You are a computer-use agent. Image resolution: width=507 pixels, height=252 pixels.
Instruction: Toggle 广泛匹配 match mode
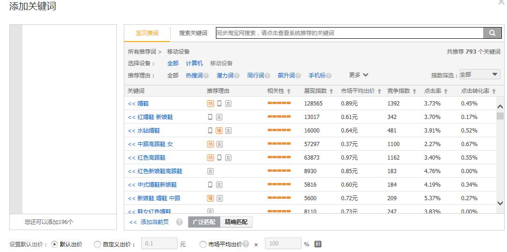pyautogui.click(x=204, y=222)
